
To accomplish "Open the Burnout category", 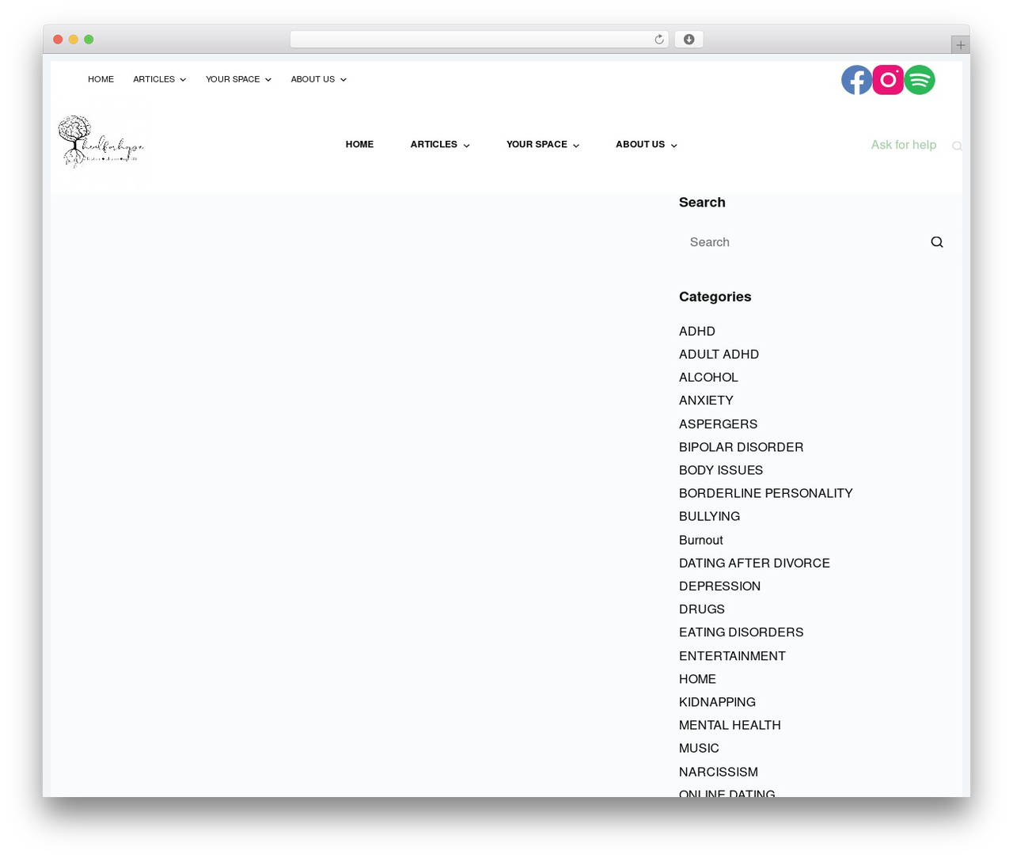I will (701, 540).
